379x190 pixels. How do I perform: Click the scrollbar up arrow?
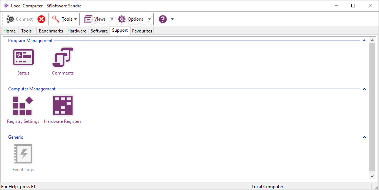pyautogui.click(x=372, y=41)
